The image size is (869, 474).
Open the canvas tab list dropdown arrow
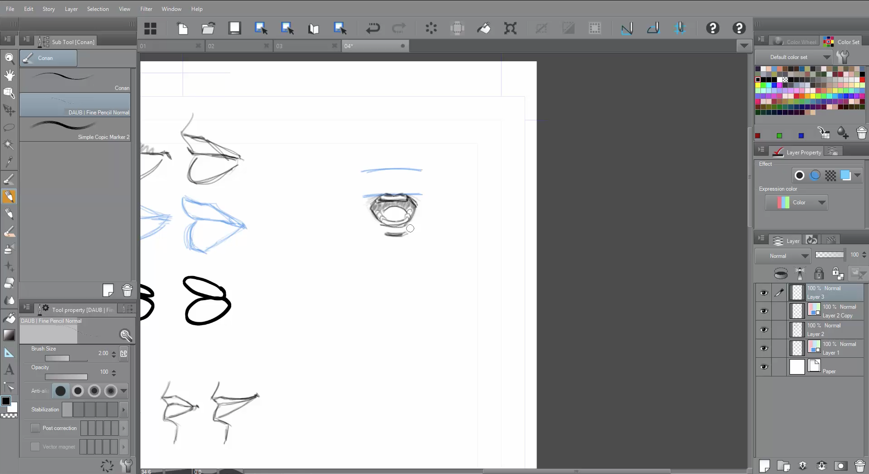point(744,46)
